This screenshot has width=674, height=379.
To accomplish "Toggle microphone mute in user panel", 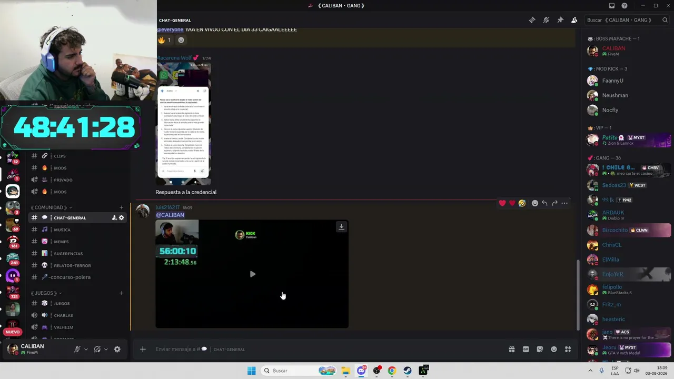I will point(77,349).
